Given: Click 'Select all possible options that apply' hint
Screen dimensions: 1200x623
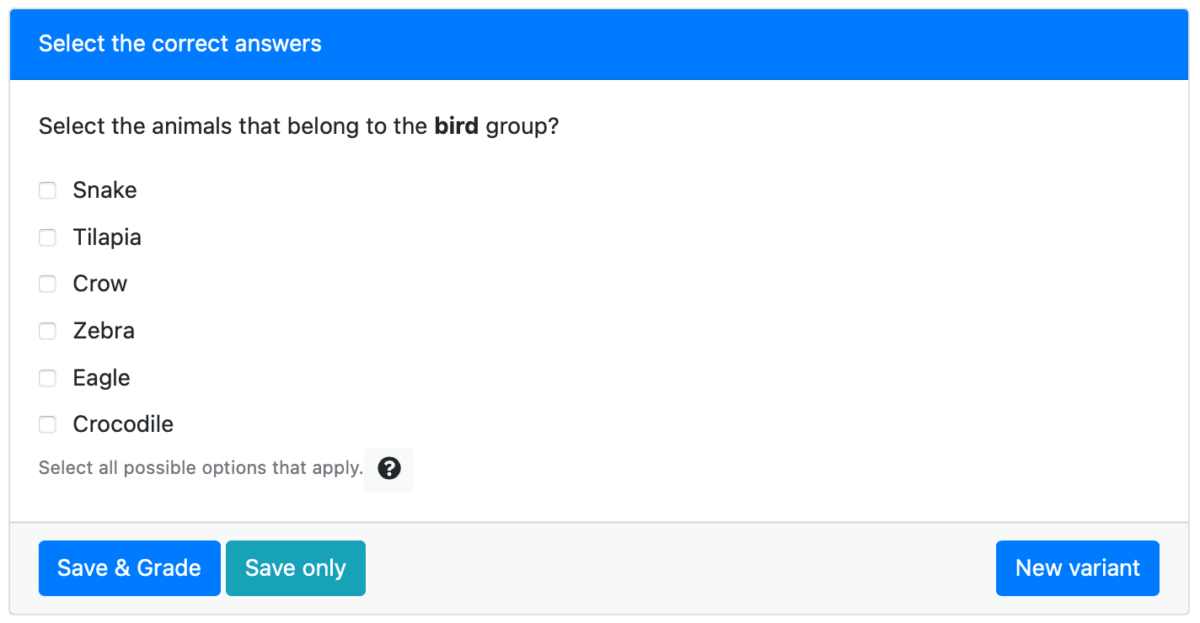Looking at the screenshot, I should tap(201, 468).
